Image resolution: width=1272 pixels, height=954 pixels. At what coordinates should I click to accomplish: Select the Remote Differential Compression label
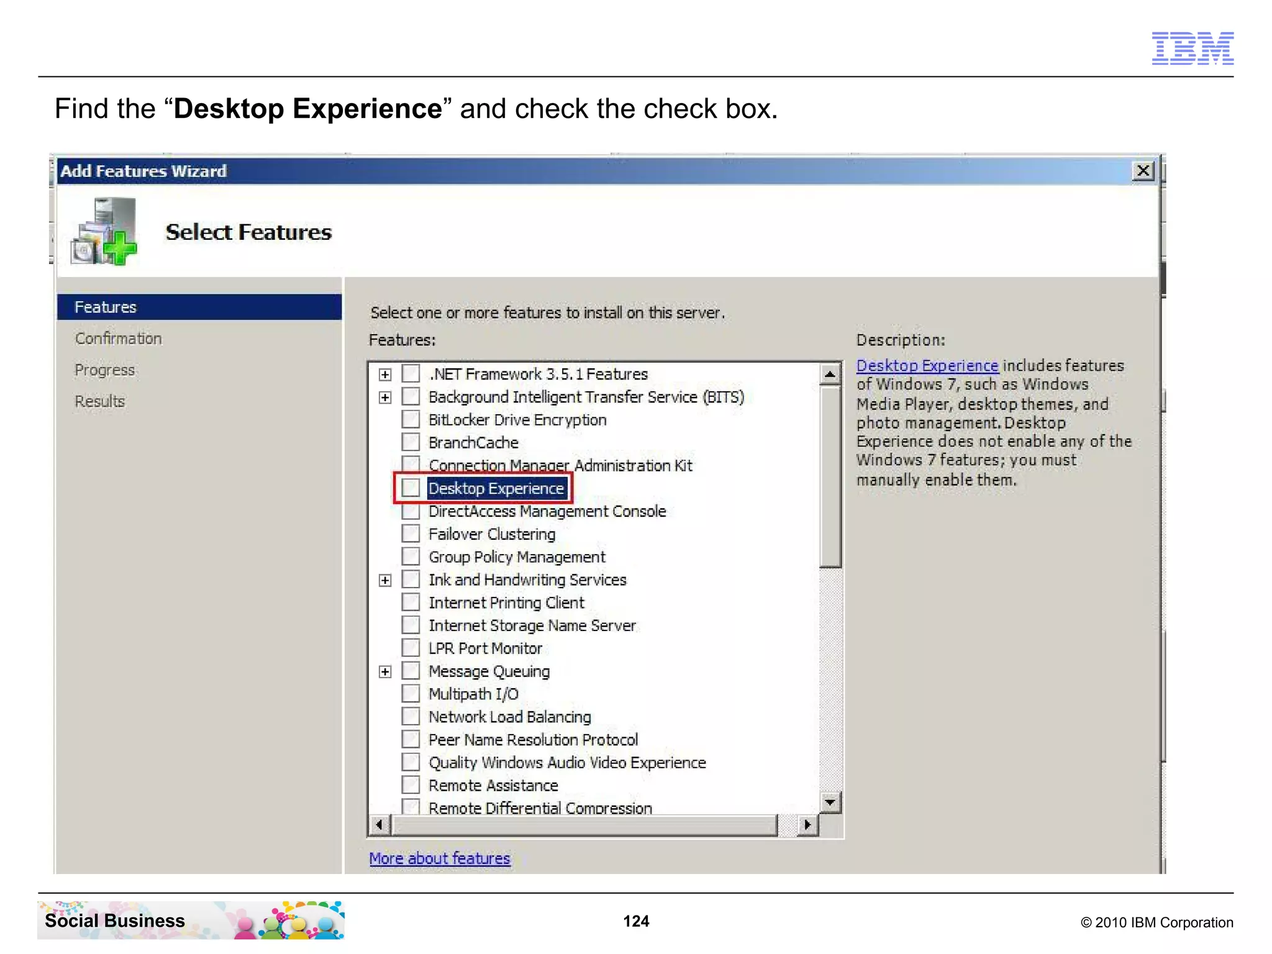coord(540,808)
